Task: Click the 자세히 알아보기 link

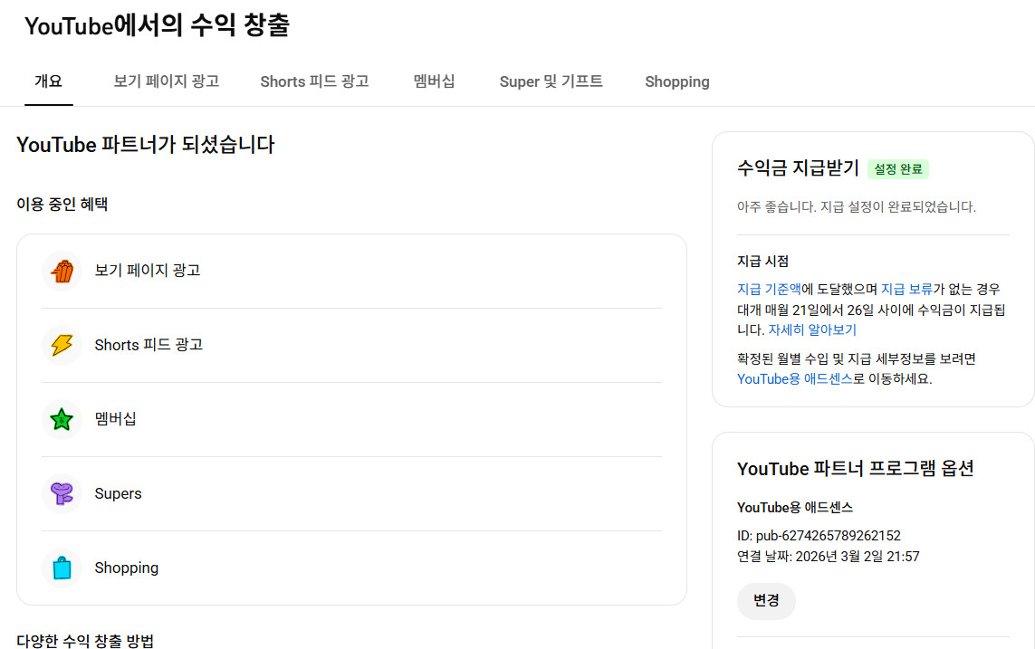Action: pyautogui.click(x=812, y=329)
